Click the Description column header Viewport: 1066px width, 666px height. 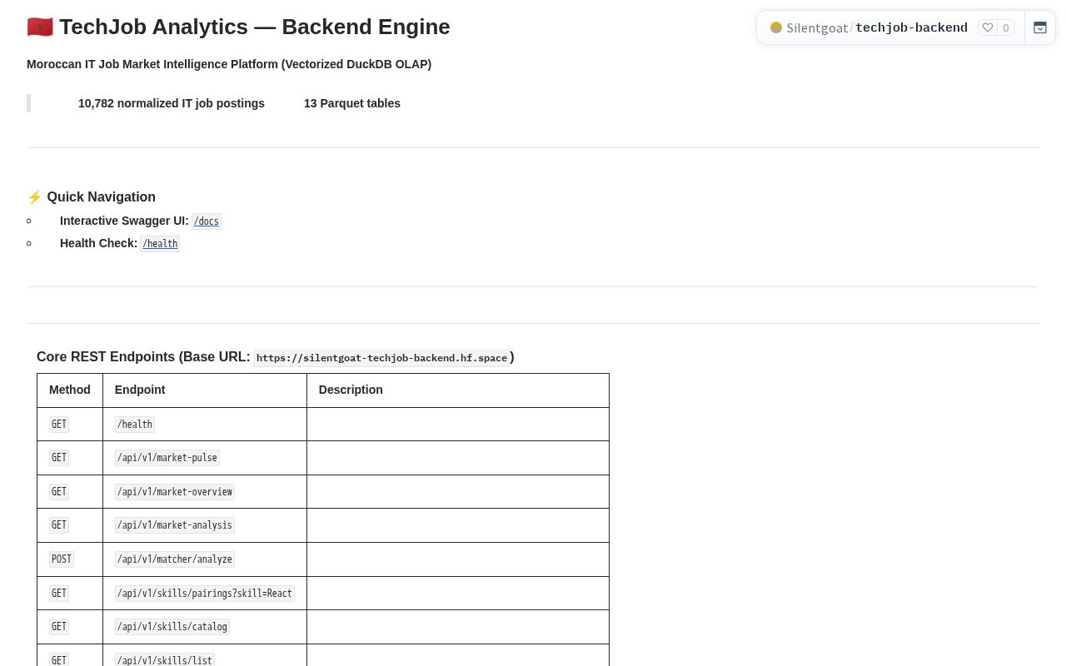tap(458, 390)
